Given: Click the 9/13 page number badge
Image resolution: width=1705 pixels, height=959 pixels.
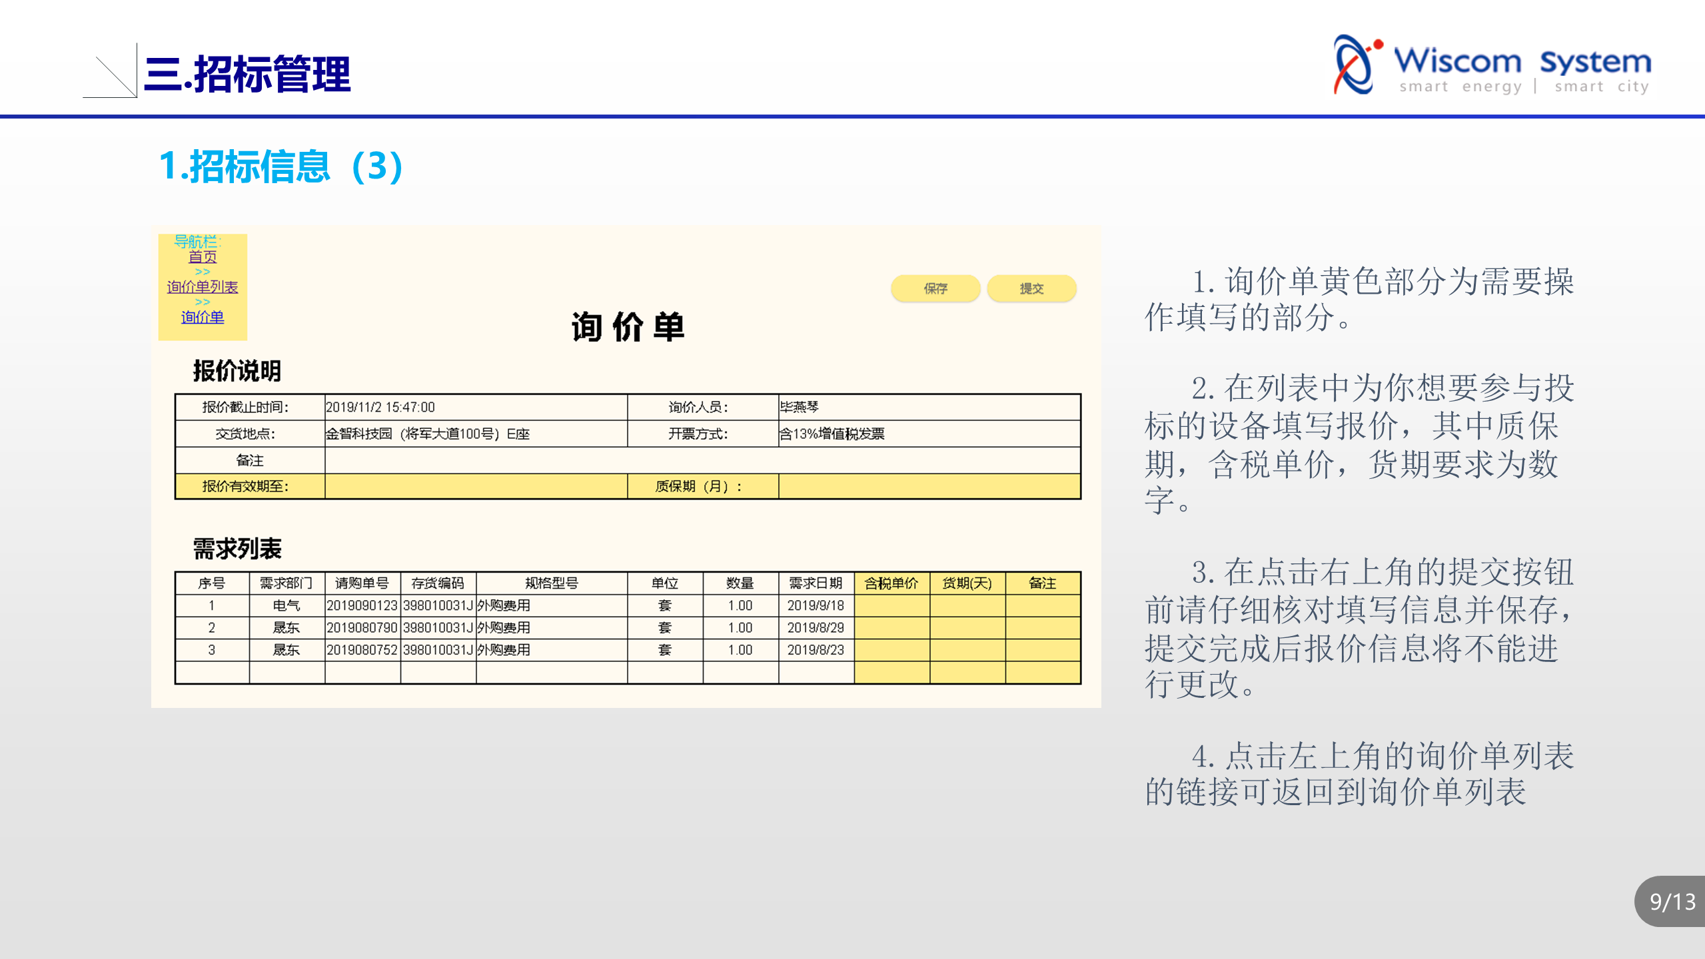Looking at the screenshot, I should (1672, 902).
